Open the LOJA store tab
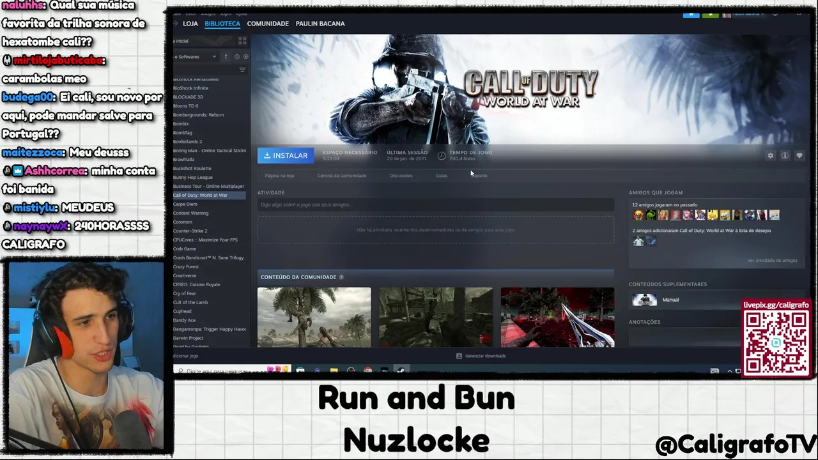This screenshot has height=460, width=818. click(x=190, y=24)
